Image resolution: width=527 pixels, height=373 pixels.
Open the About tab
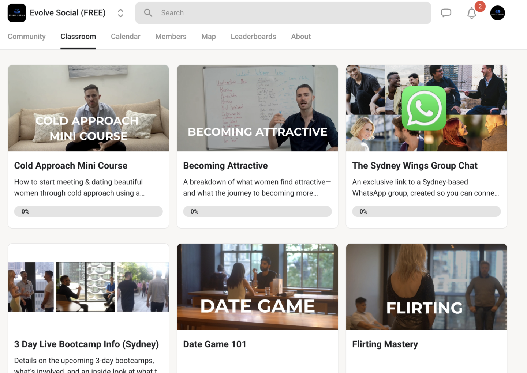point(301,37)
